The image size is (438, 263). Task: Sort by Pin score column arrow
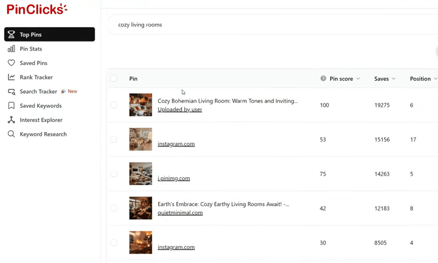click(x=358, y=79)
